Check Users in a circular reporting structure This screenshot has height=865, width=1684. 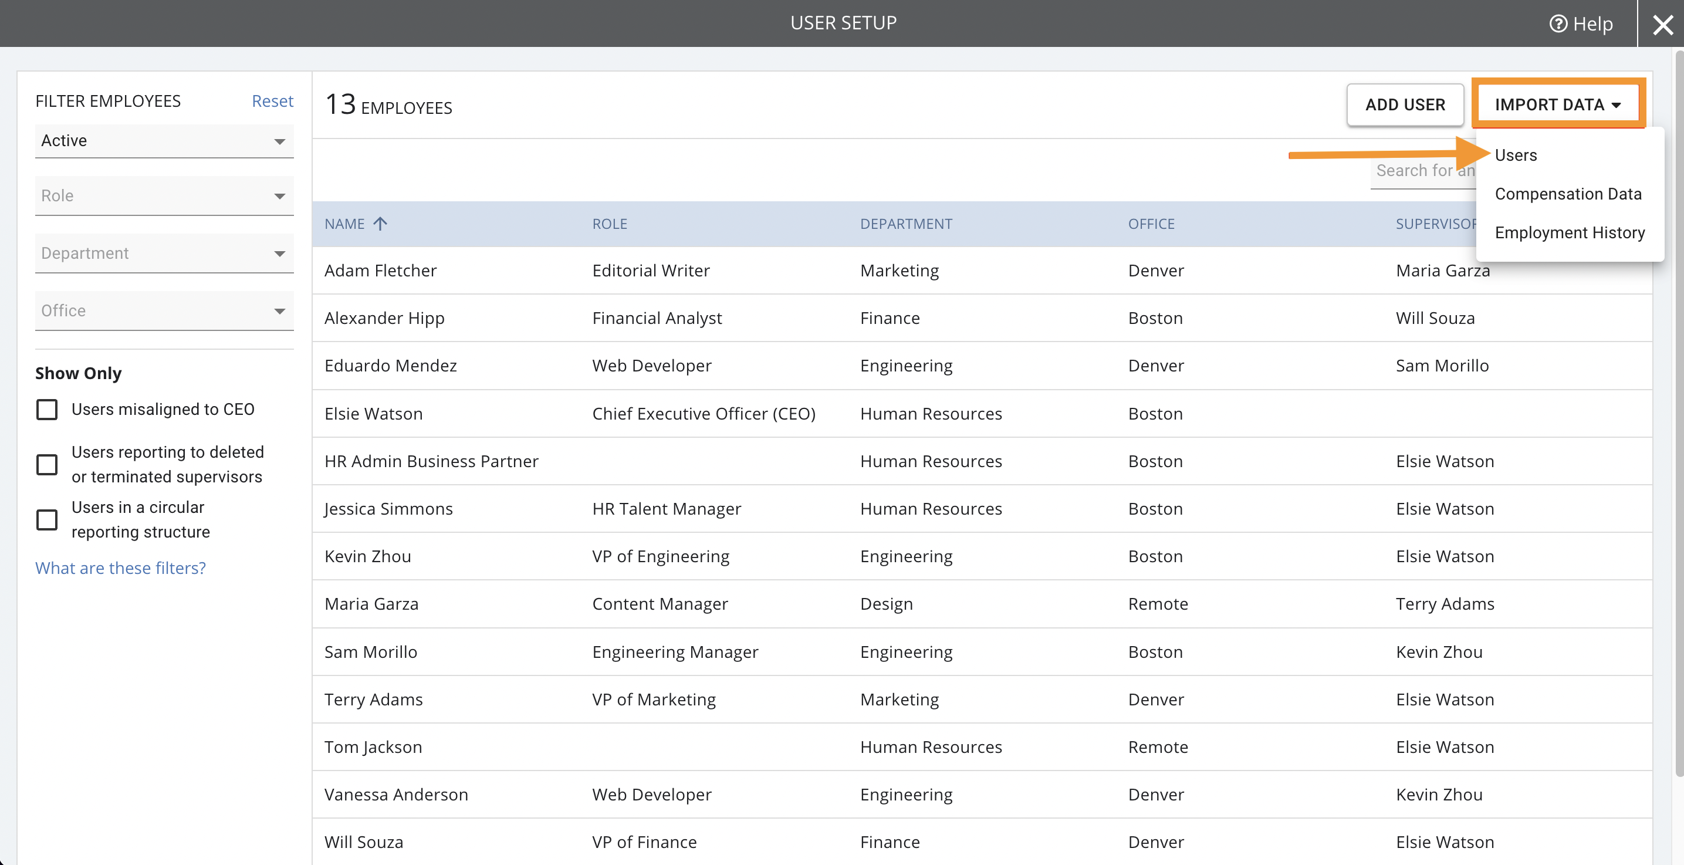click(47, 520)
